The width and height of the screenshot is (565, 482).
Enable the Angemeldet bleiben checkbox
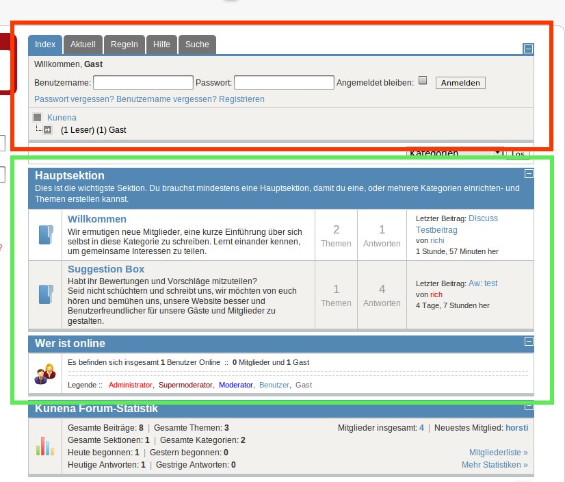click(x=423, y=81)
